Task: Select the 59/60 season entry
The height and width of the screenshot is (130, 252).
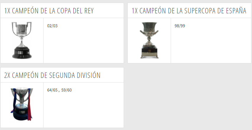Action: tap(67, 90)
